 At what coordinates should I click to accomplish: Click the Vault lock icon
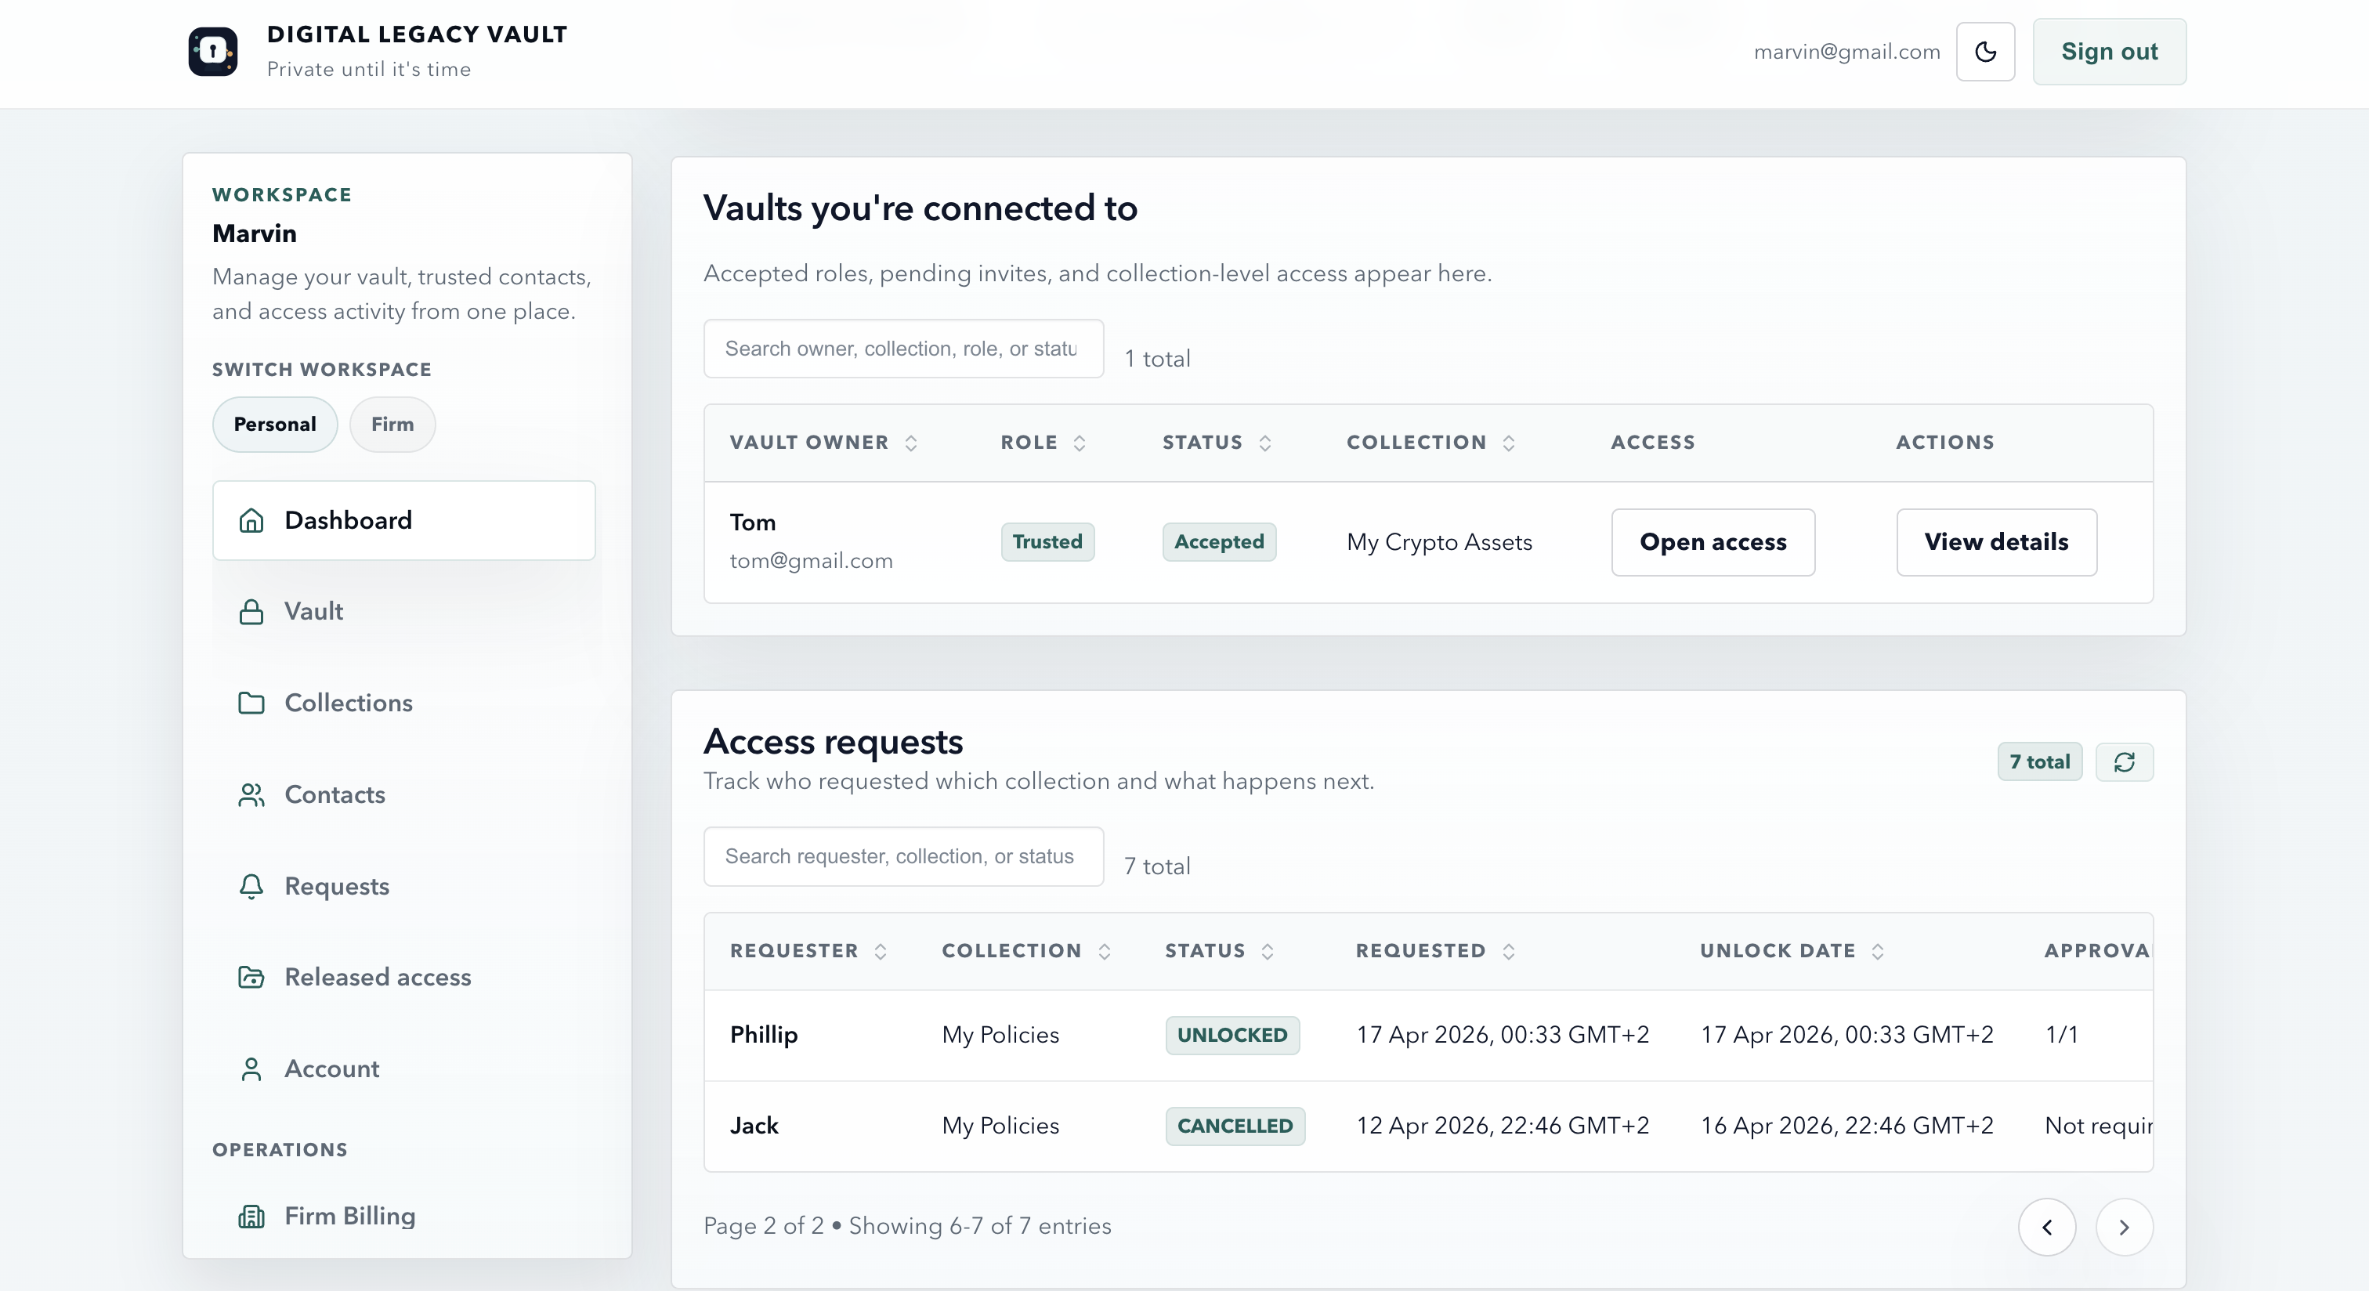point(251,612)
